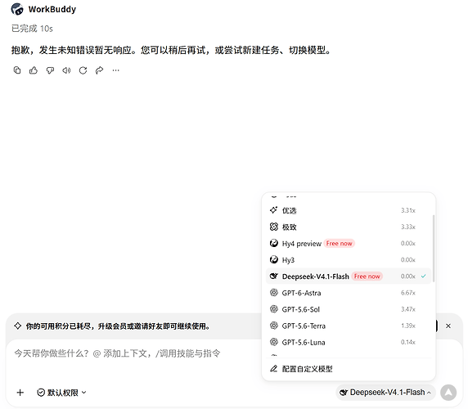Choose Hy4 preview model
Viewport: 468px width, 409px height.
click(348, 244)
